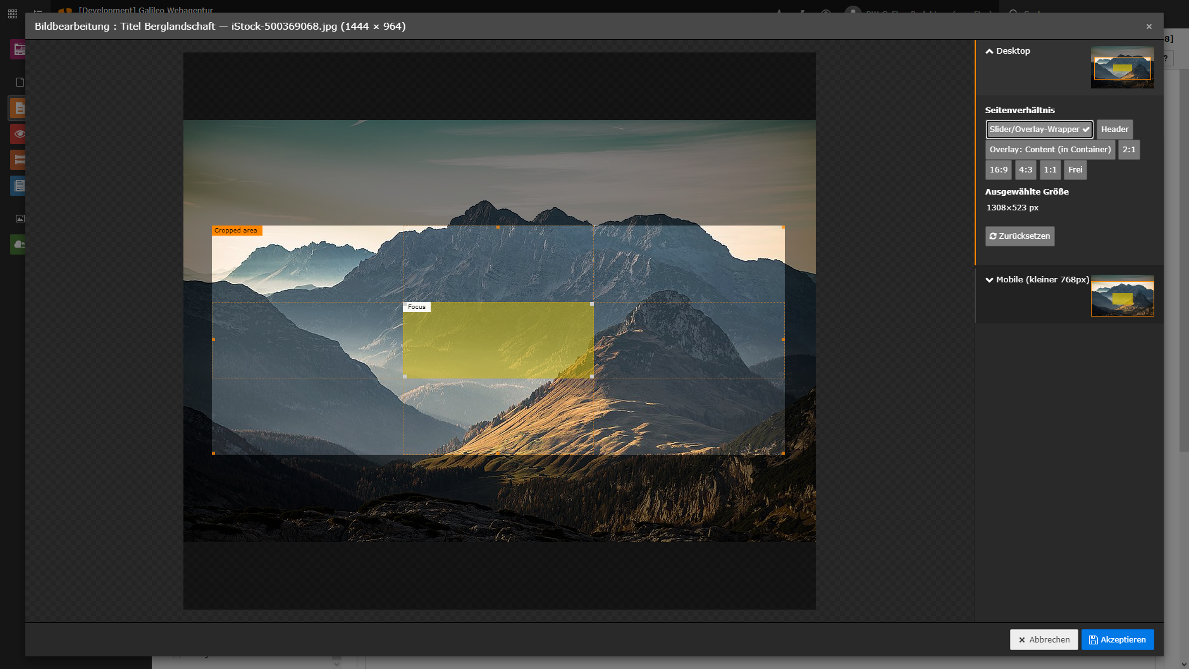Apply changes with the Akzeptieren button
1189x669 pixels.
point(1118,639)
